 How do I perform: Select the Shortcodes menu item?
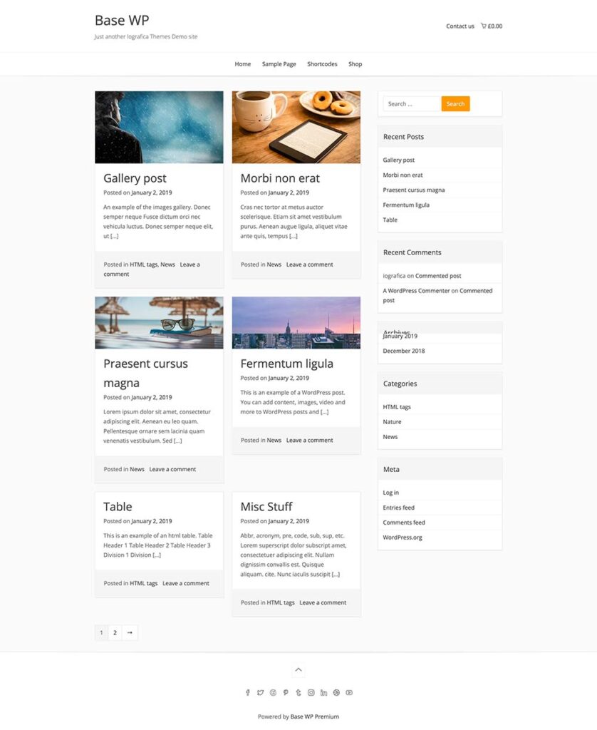(x=322, y=63)
